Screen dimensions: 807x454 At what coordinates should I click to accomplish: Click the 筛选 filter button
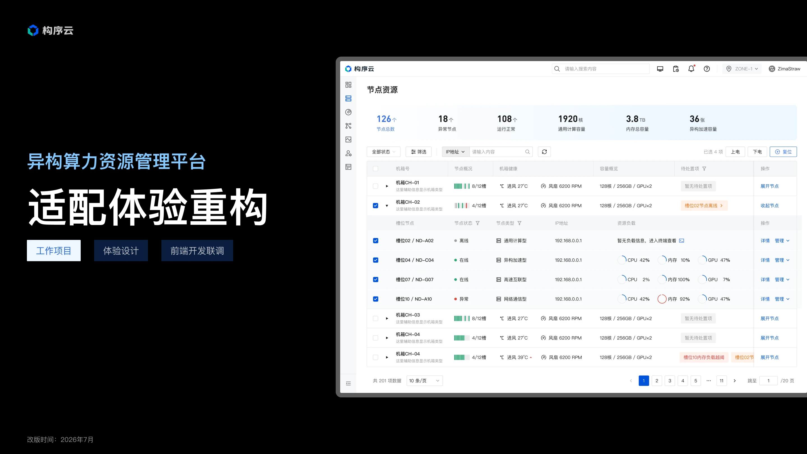419,152
